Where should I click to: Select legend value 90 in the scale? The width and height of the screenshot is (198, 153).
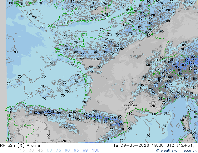(x=67, y=151)
